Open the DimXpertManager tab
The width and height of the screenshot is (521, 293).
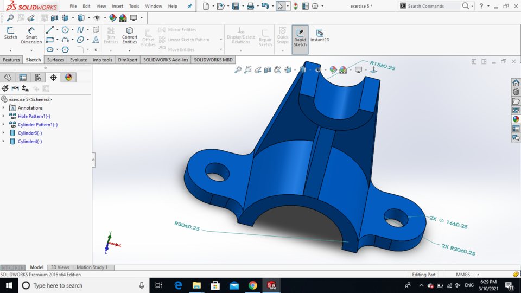(53, 78)
